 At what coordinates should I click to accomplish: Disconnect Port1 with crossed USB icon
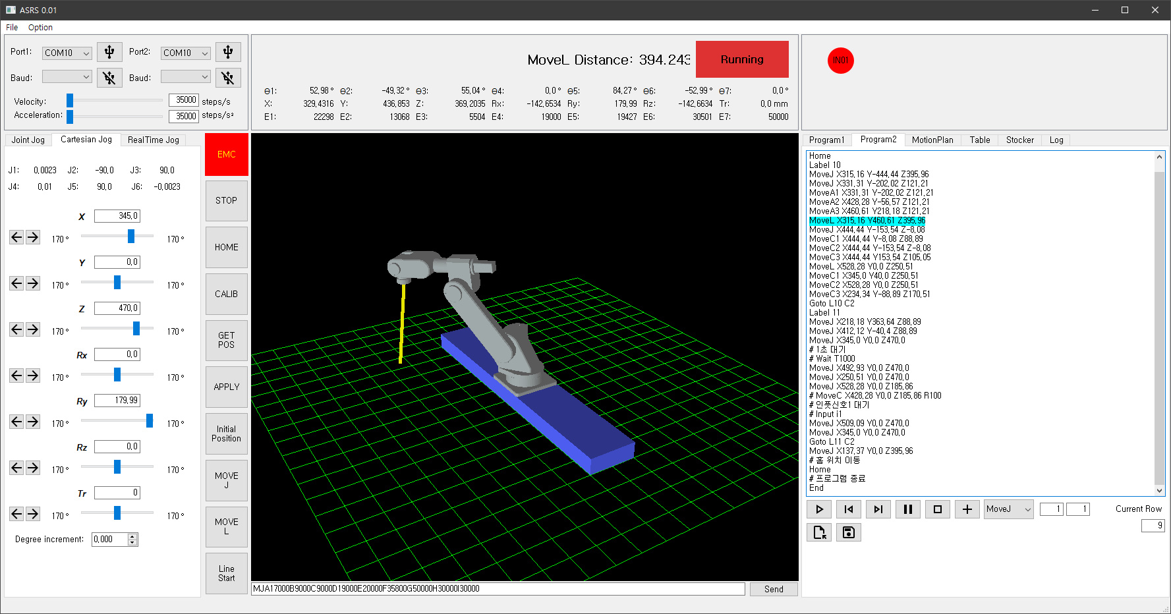(109, 78)
